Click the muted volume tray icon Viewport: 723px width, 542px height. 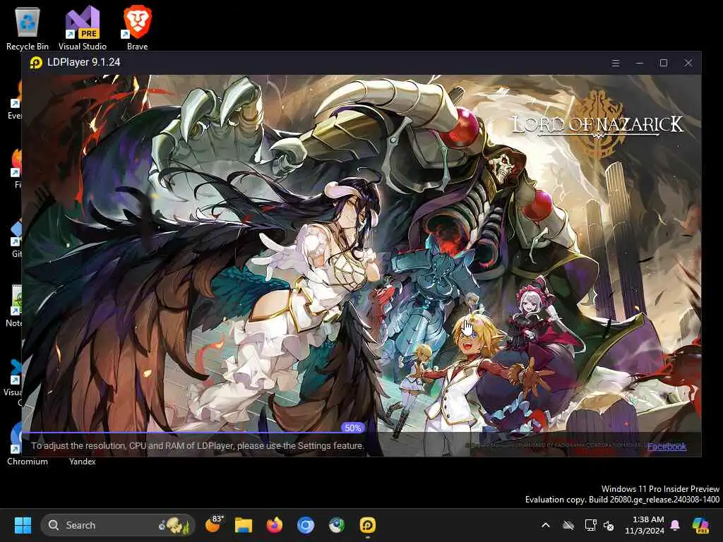pos(609,525)
